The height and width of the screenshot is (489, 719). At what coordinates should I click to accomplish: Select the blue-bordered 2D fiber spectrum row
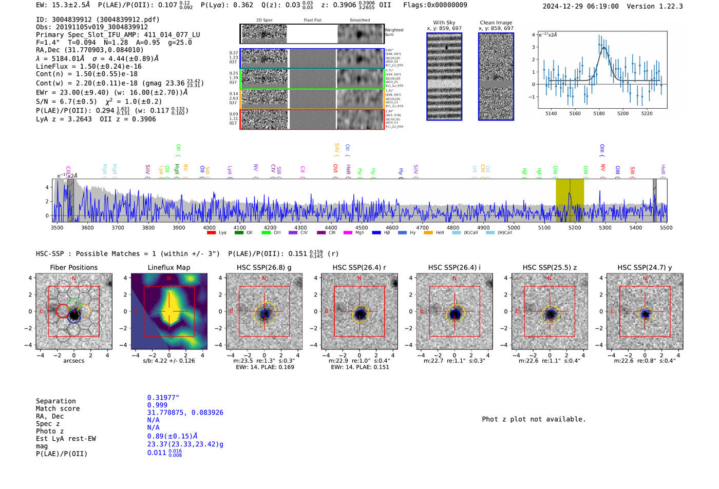(x=312, y=58)
